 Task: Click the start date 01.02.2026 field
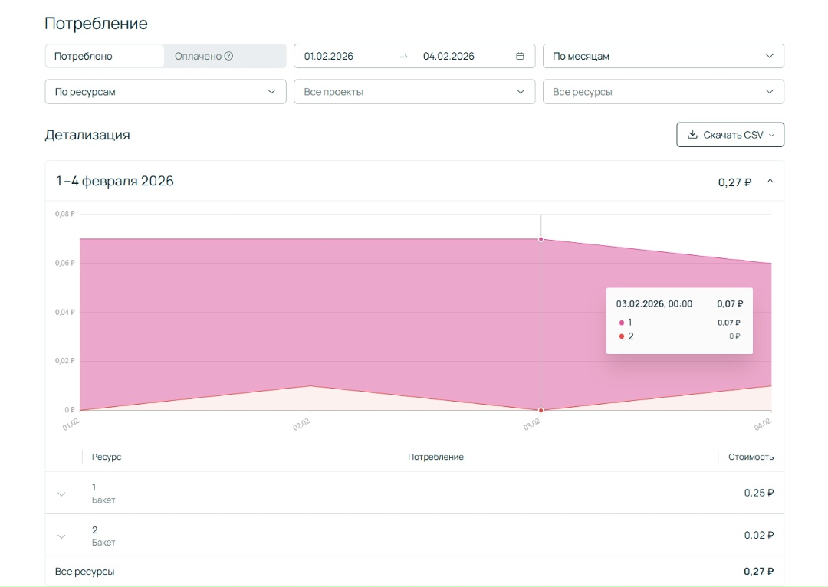[329, 56]
